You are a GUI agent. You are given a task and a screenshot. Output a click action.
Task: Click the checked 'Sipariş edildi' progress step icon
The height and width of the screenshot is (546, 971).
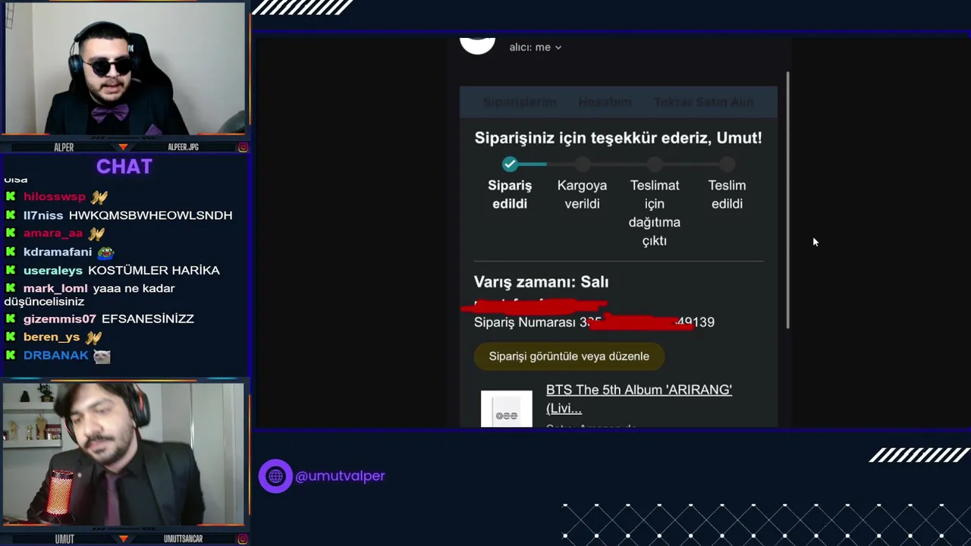[x=510, y=164]
